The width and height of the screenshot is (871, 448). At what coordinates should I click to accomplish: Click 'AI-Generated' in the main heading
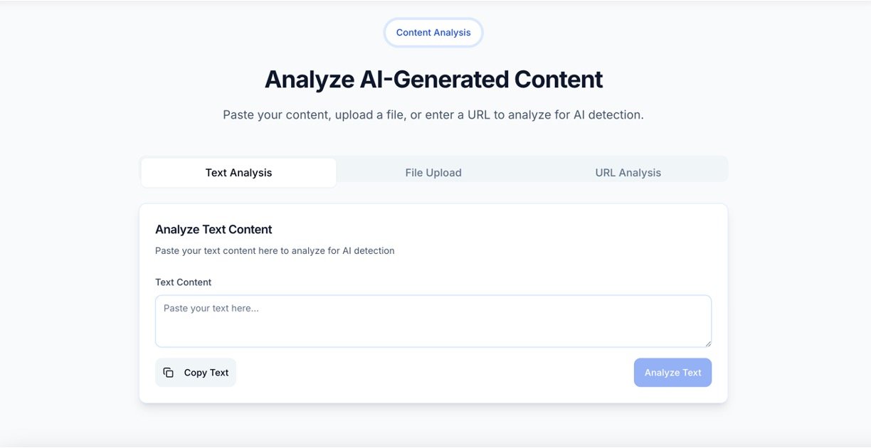[434, 79]
